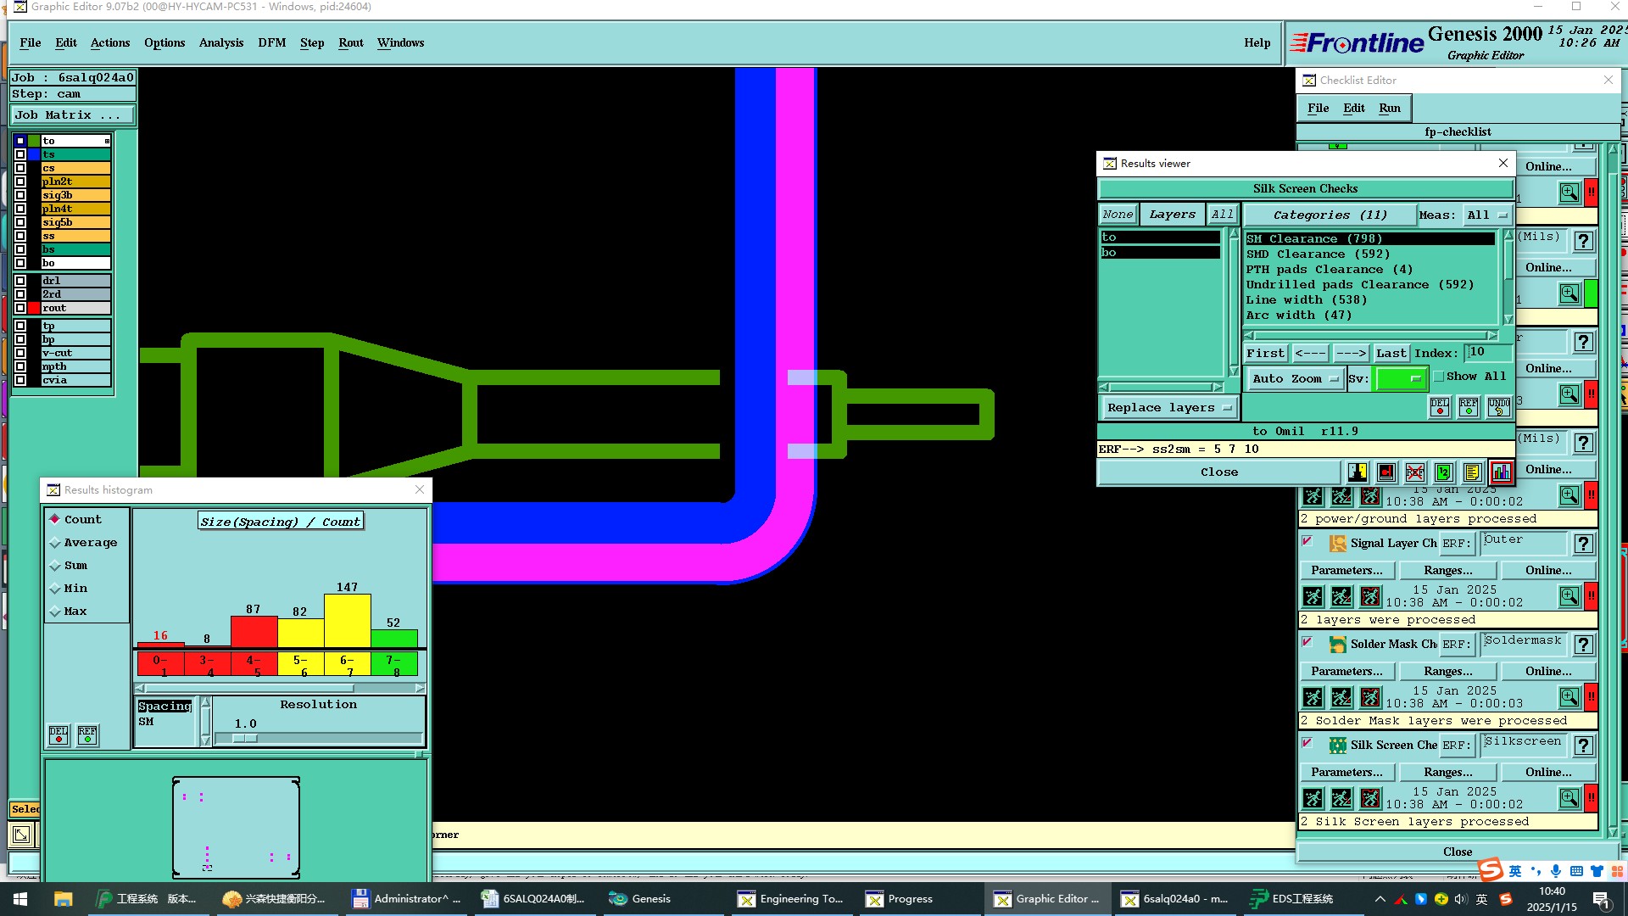Open the Windows Start menu
The width and height of the screenshot is (1628, 916).
20,899
